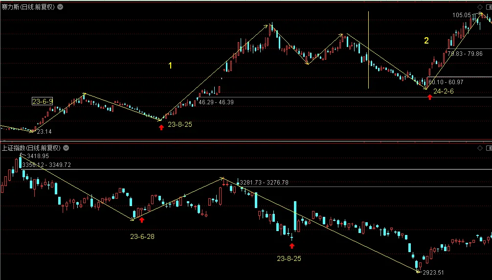This screenshot has height=280, width=492.
Task: Click the 3281.73 - 3276.78 gap label
Action: pos(264,183)
